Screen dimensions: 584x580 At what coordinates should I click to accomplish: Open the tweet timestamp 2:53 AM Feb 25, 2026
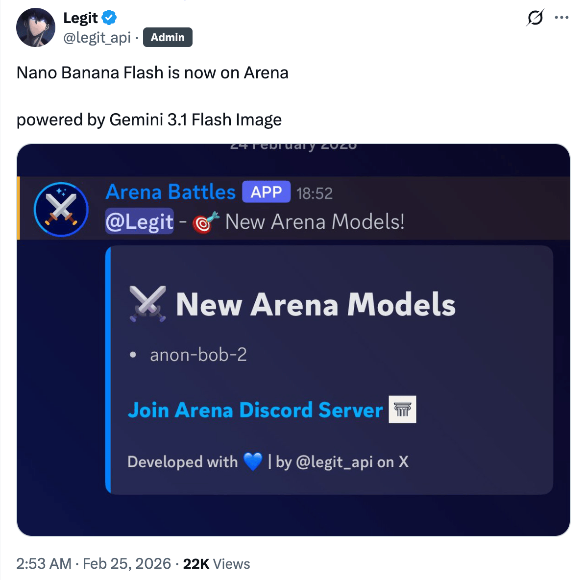pyautogui.click(x=94, y=564)
